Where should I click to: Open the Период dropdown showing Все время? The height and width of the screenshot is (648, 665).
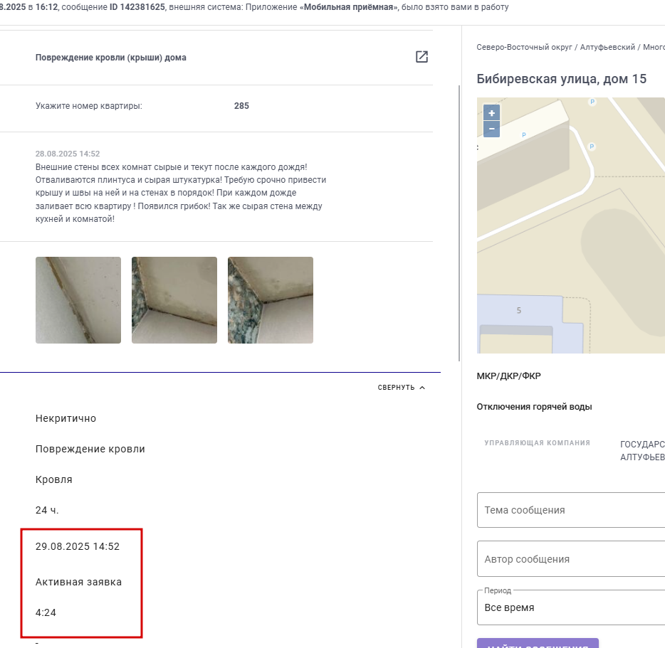pos(571,607)
